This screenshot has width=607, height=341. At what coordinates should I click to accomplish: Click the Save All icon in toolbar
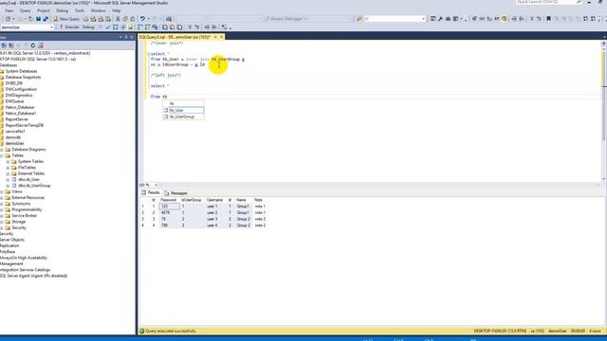[x=46, y=19]
